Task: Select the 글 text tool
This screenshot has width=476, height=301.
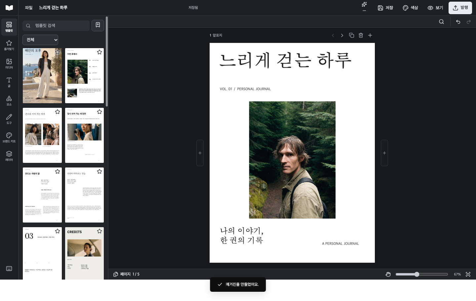Action: click(9, 82)
